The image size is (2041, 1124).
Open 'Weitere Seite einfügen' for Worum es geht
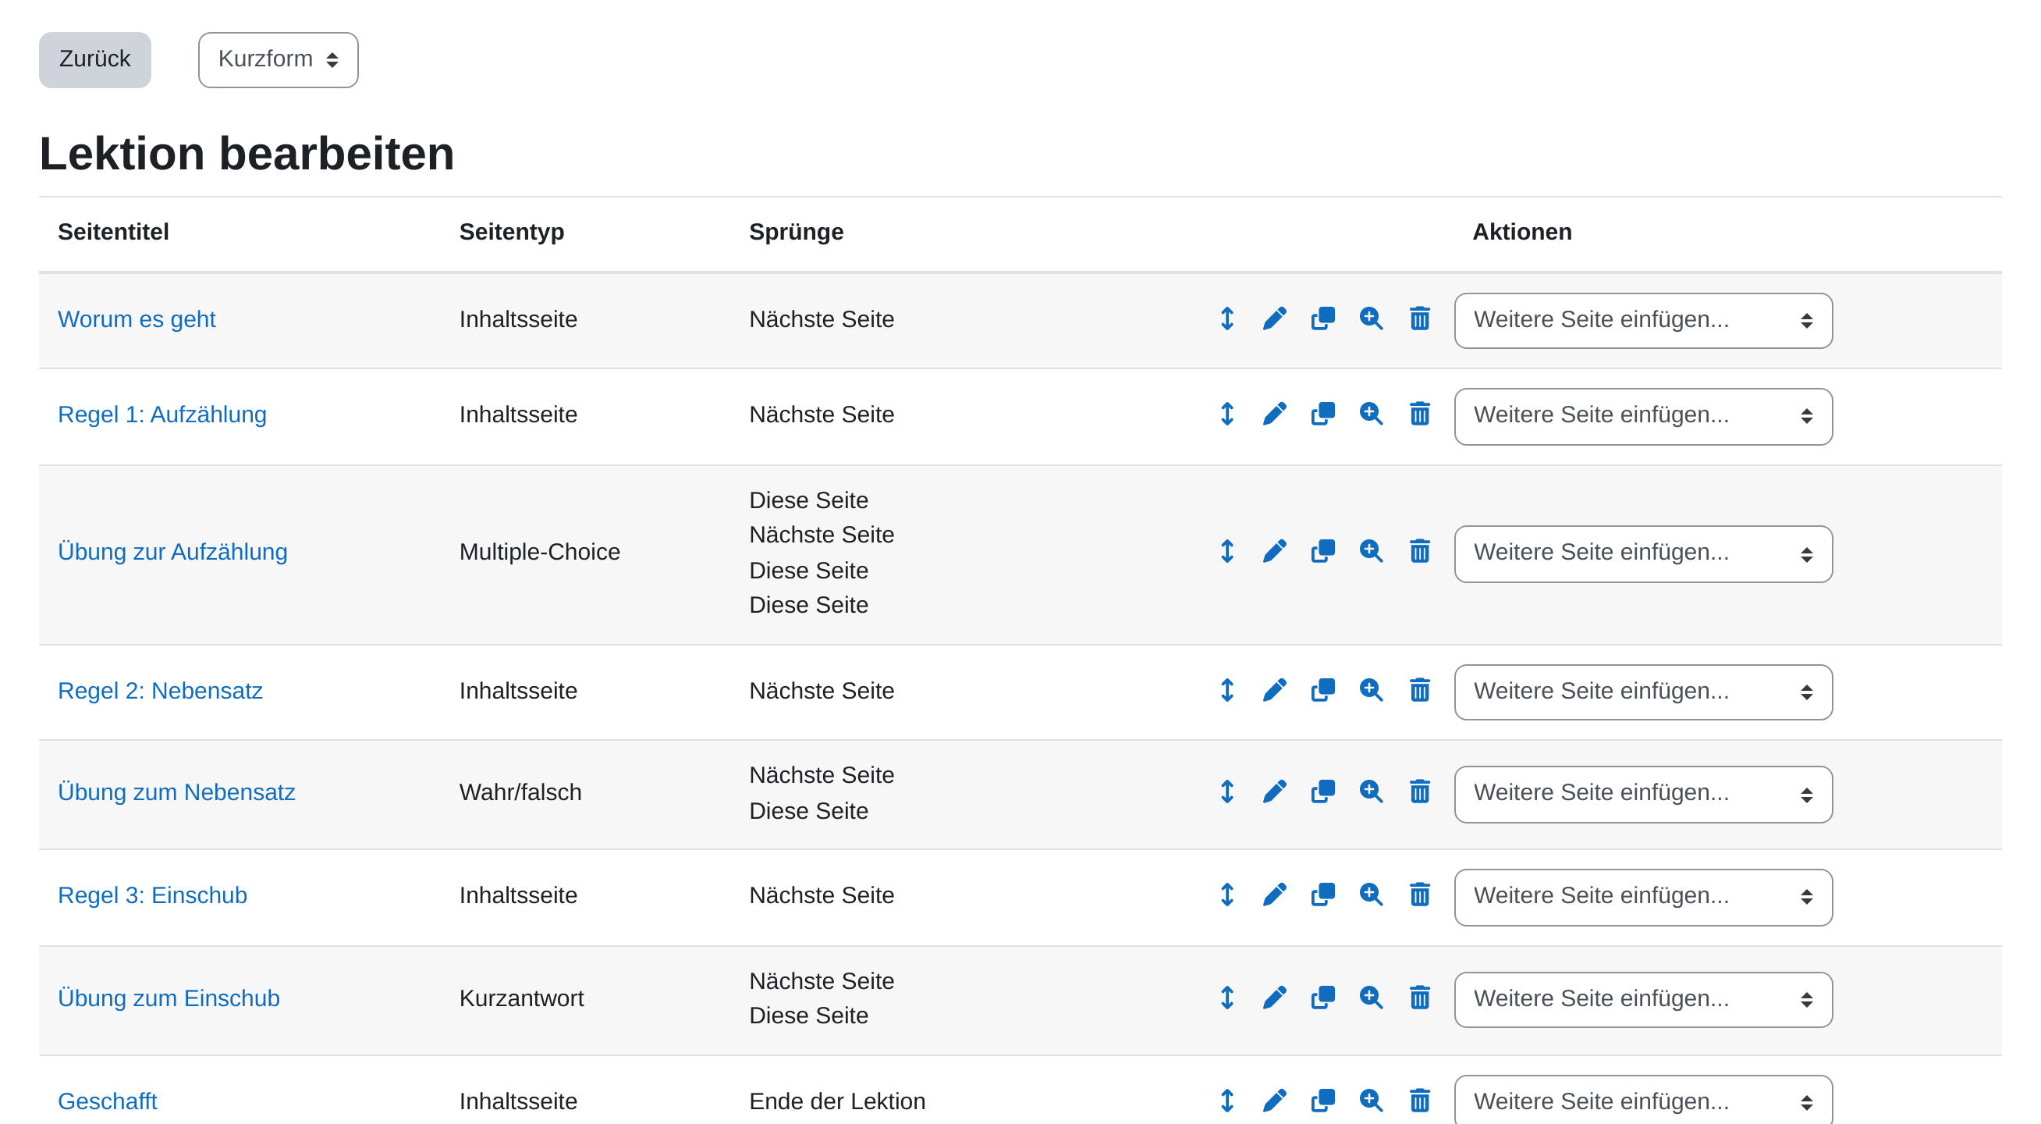coord(1642,320)
